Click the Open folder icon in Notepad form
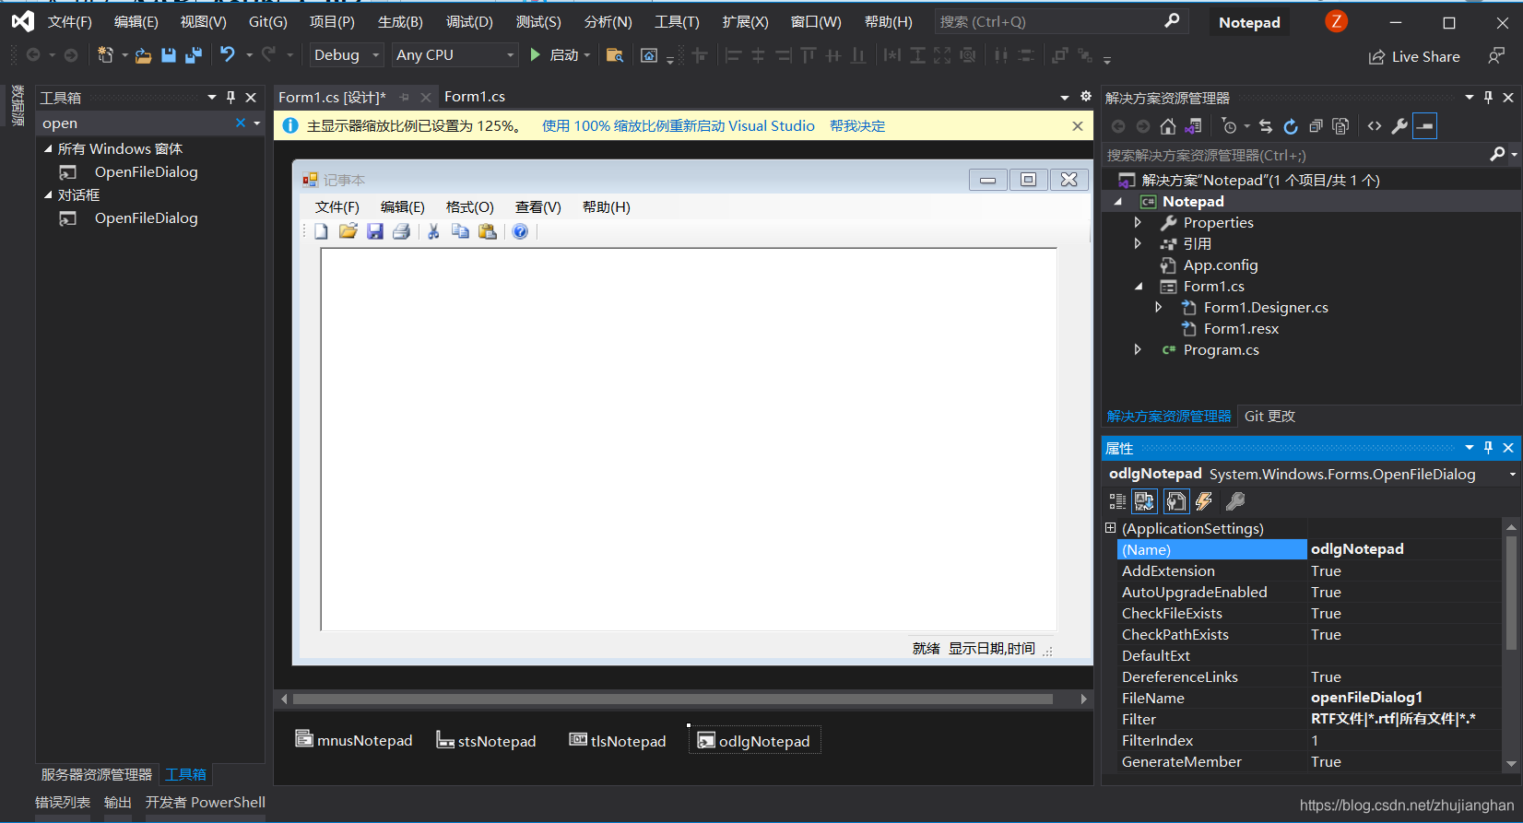1523x823 pixels. coord(348,231)
